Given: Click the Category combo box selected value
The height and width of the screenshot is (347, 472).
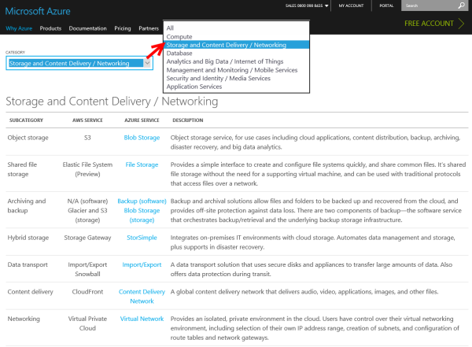Looking at the screenshot, I should click(x=76, y=63).
